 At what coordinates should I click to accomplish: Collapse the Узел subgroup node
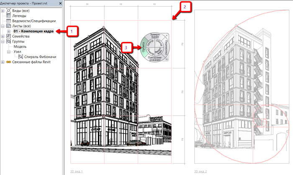coord(9,52)
